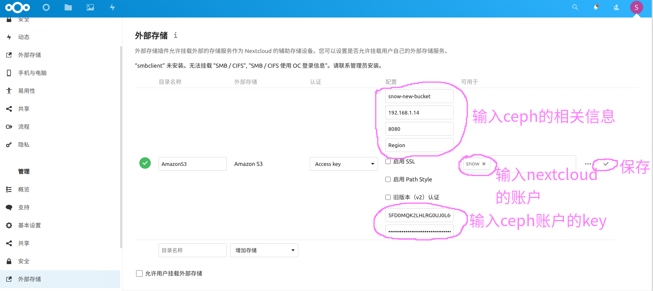Open the 增加存储 dropdown
653x291 pixels.
tap(264, 250)
